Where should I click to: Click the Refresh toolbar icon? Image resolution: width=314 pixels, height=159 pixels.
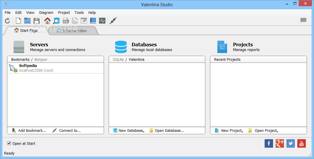[7, 21]
